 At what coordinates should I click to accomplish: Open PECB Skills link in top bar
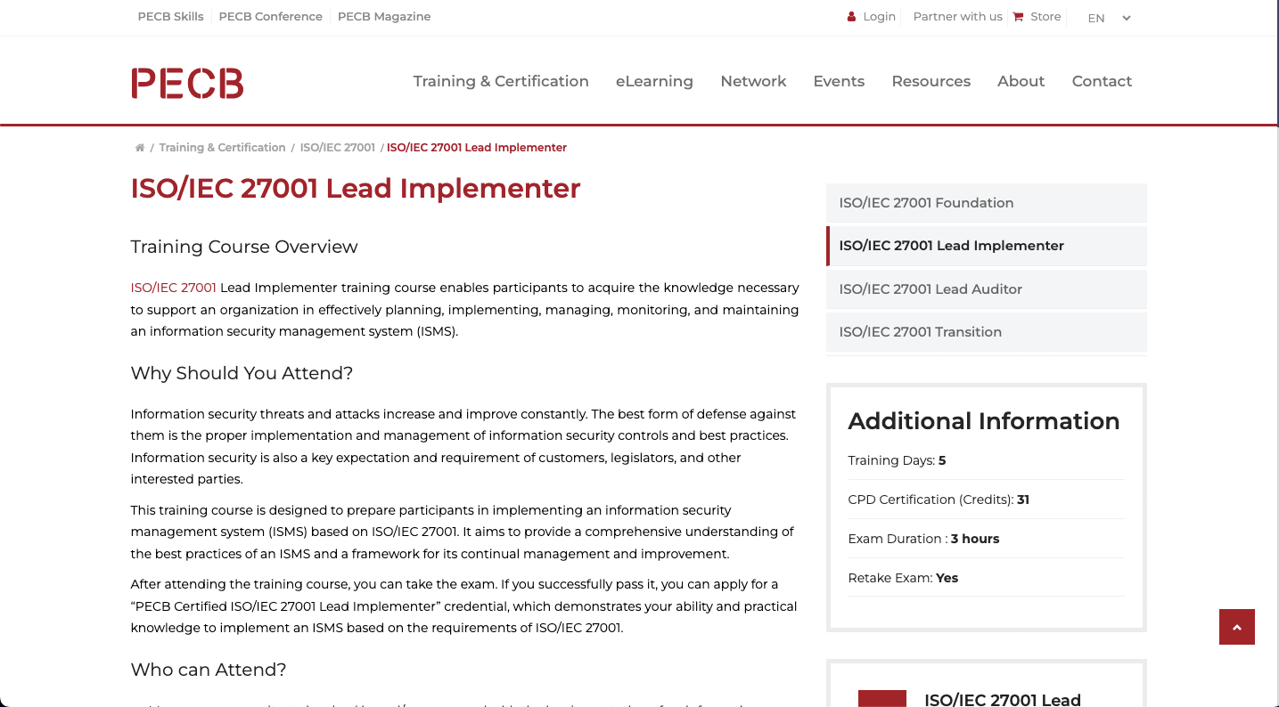170,17
